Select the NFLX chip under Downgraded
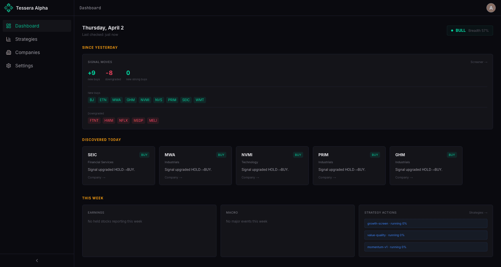Image resolution: width=501 pixels, height=267 pixels. click(x=123, y=120)
